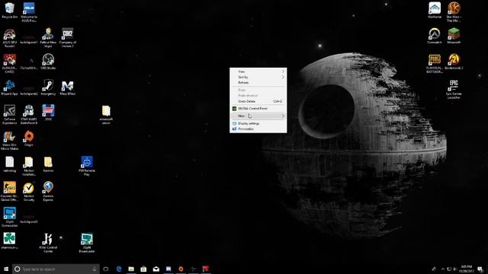Open Display settings from context menu
Image resolution: width=488 pixels, height=274 pixels.
coord(258,123)
